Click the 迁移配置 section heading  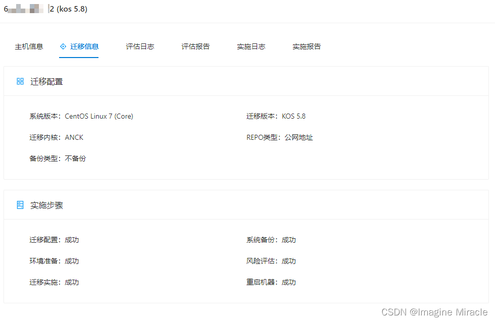[x=46, y=81]
